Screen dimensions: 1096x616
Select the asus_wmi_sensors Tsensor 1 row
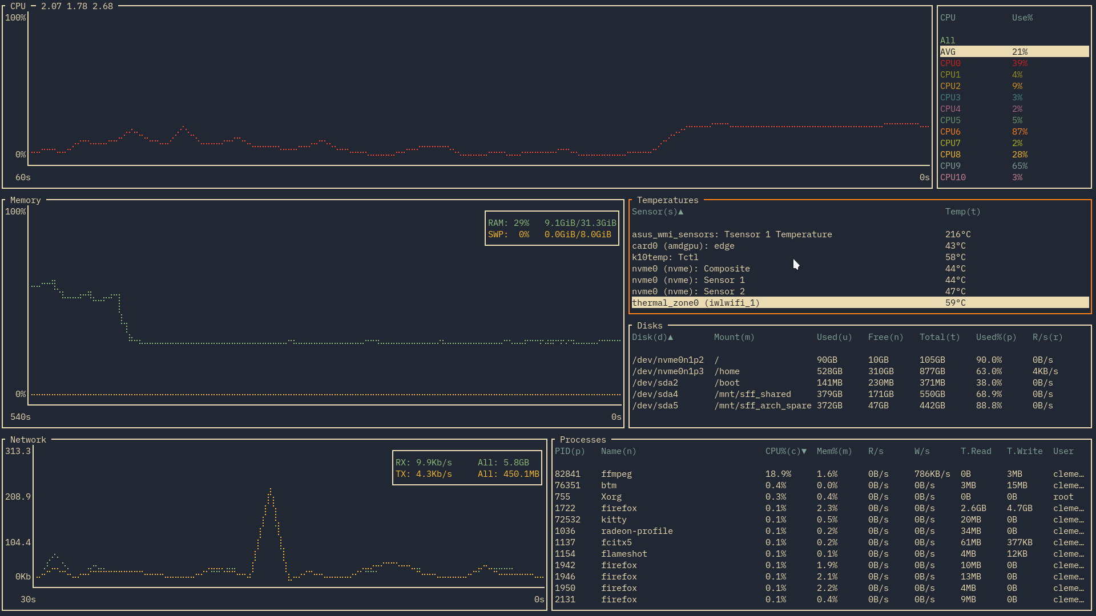860,234
